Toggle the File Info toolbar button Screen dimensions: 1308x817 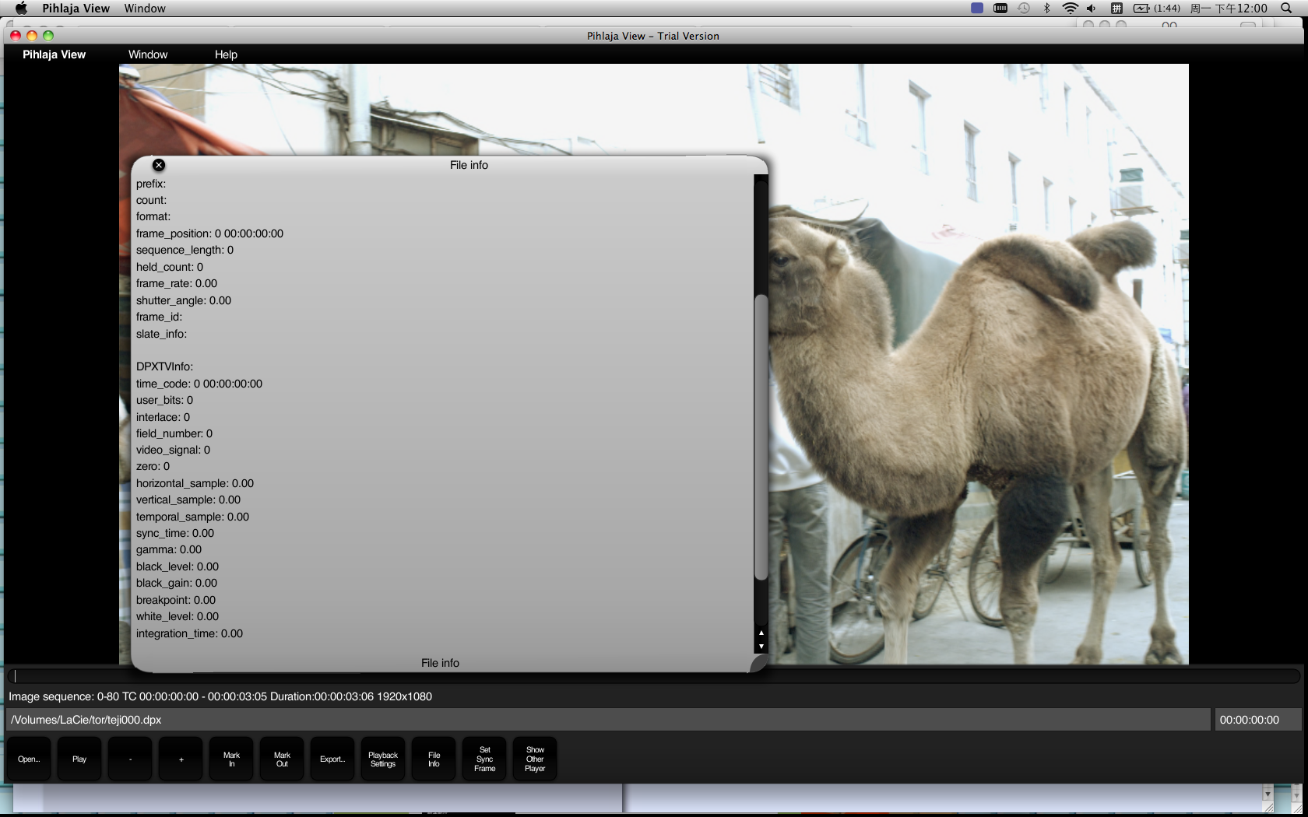(434, 759)
